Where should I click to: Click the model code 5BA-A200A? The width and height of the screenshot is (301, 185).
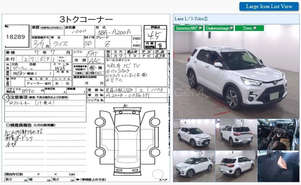click(x=114, y=32)
